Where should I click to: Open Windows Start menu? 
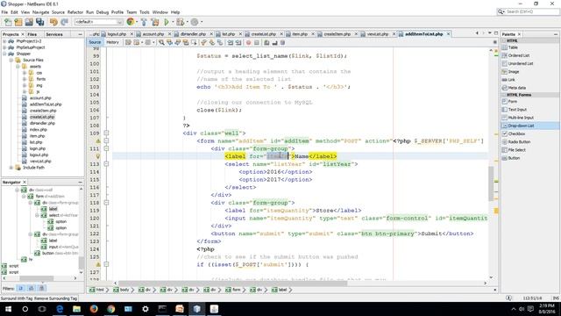point(8,309)
